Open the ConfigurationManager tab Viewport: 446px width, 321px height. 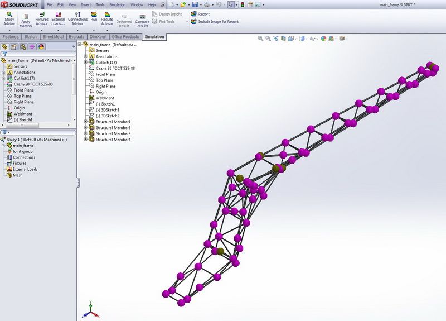[23, 47]
